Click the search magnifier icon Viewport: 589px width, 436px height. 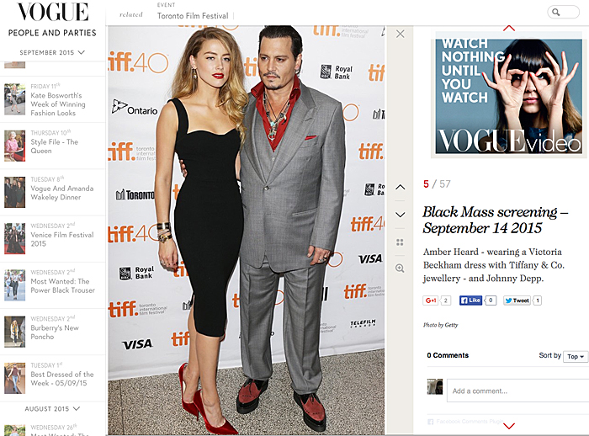click(556, 12)
